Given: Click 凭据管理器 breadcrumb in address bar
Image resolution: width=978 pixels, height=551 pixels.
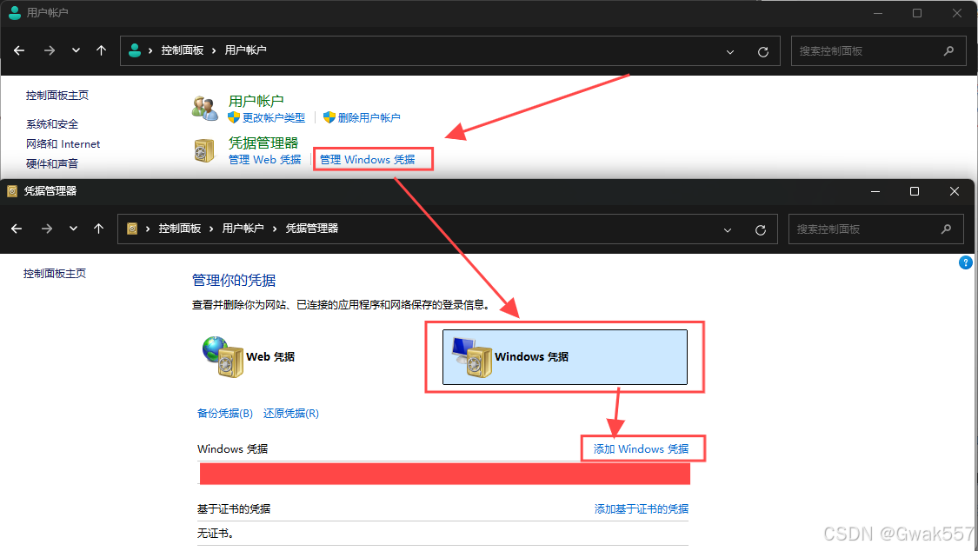Looking at the screenshot, I should pyautogui.click(x=312, y=229).
